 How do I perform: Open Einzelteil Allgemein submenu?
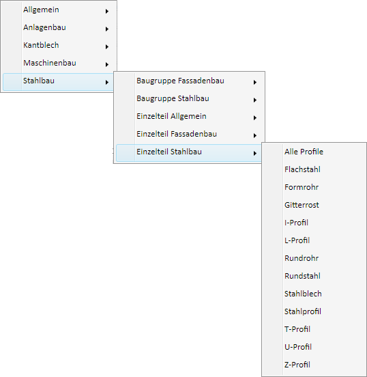coord(189,117)
